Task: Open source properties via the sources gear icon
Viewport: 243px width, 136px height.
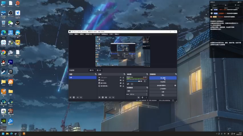Action: pyautogui.click(x=106, y=97)
